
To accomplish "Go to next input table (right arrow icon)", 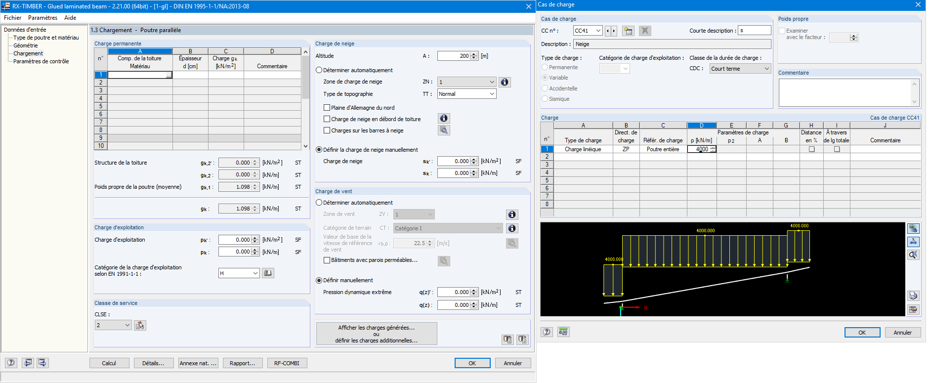I will pos(42,363).
